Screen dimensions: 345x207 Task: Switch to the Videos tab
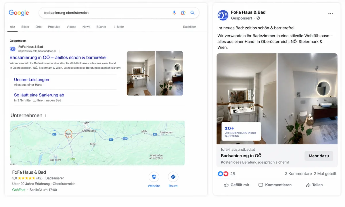point(71,27)
